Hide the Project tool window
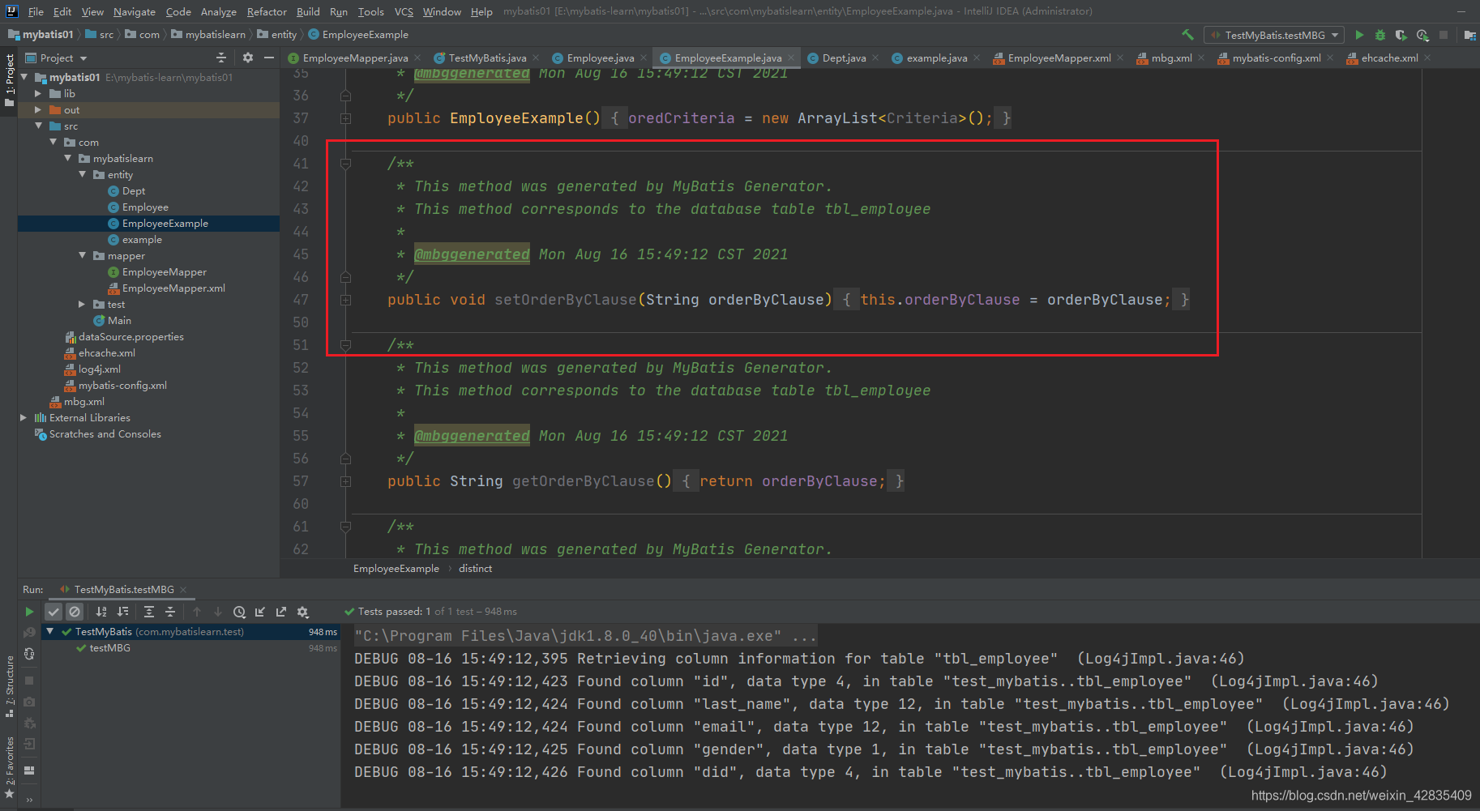This screenshot has width=1480, height=811. click(x=269, y=58)
